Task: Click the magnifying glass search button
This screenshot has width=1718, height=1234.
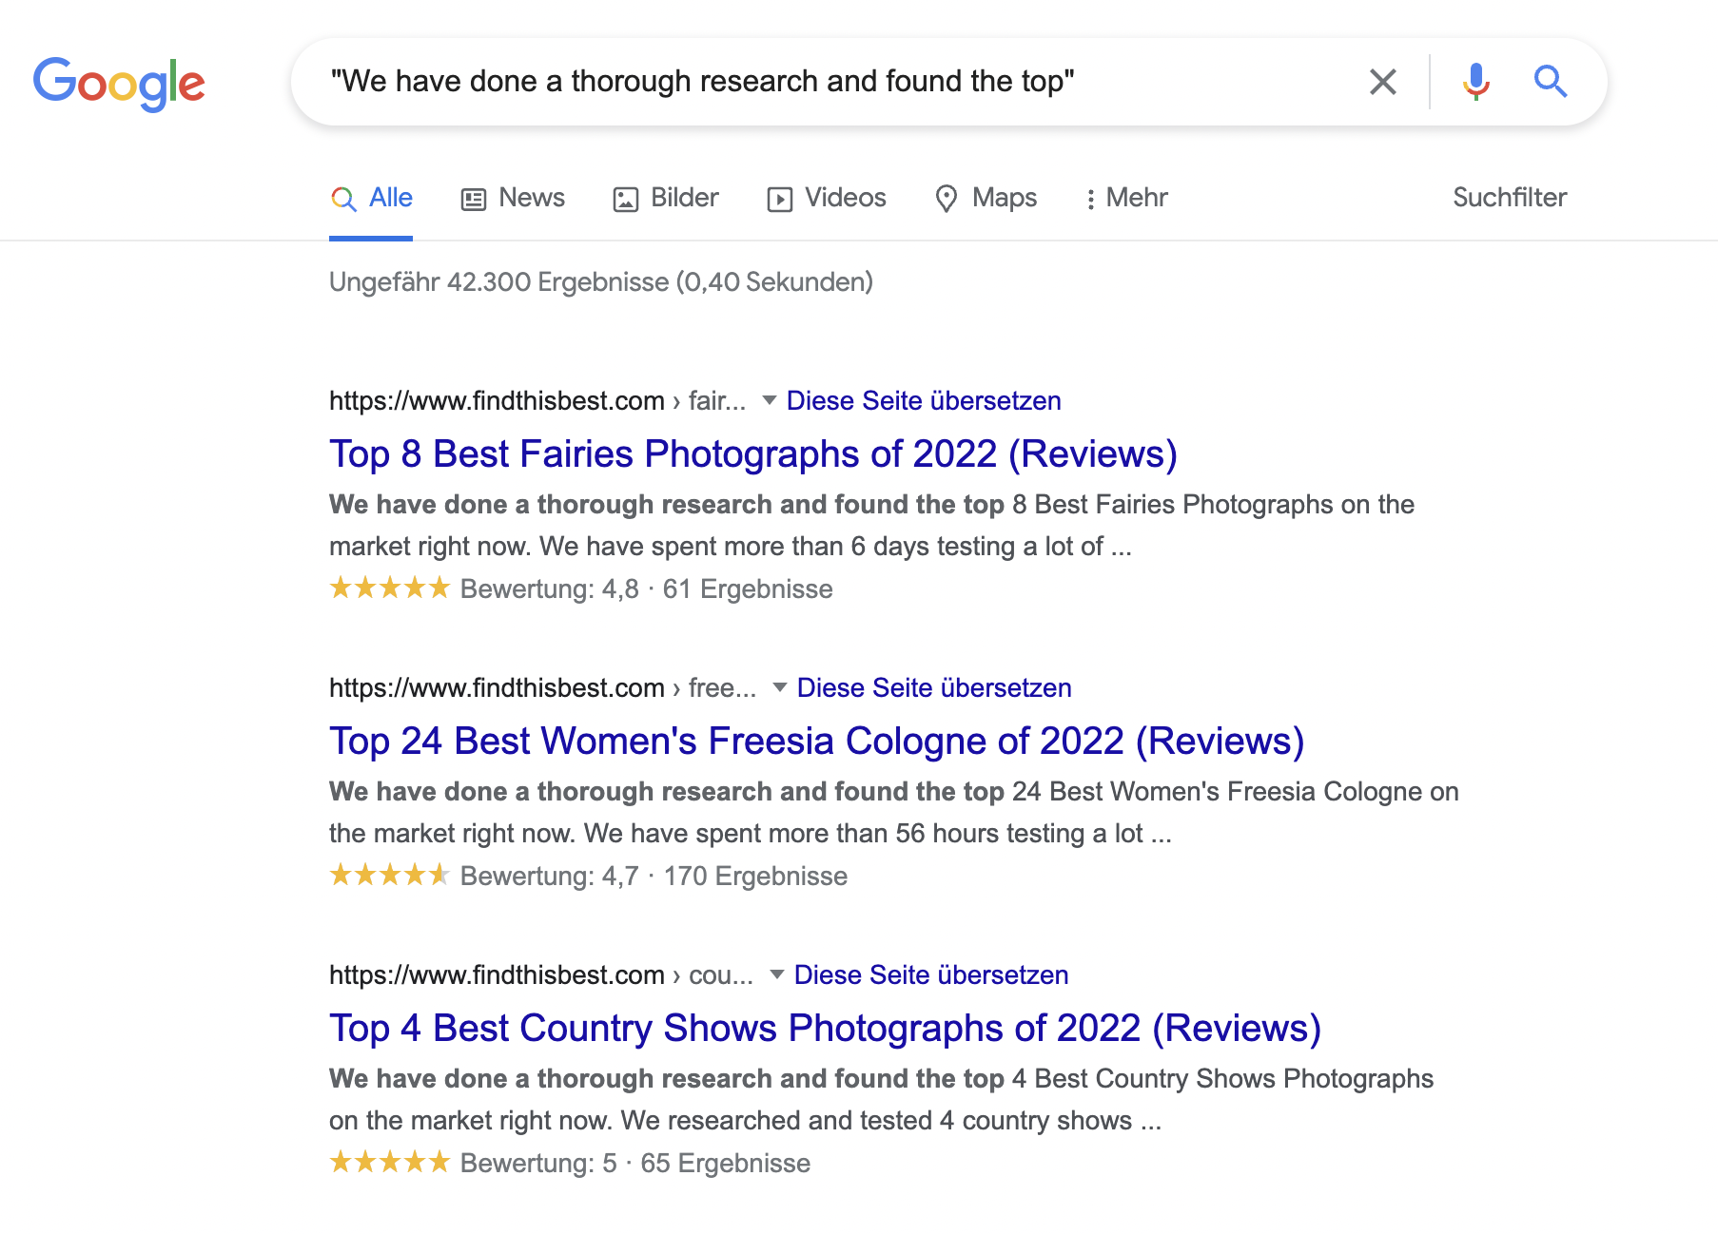Action: [x=1550, y=82]
